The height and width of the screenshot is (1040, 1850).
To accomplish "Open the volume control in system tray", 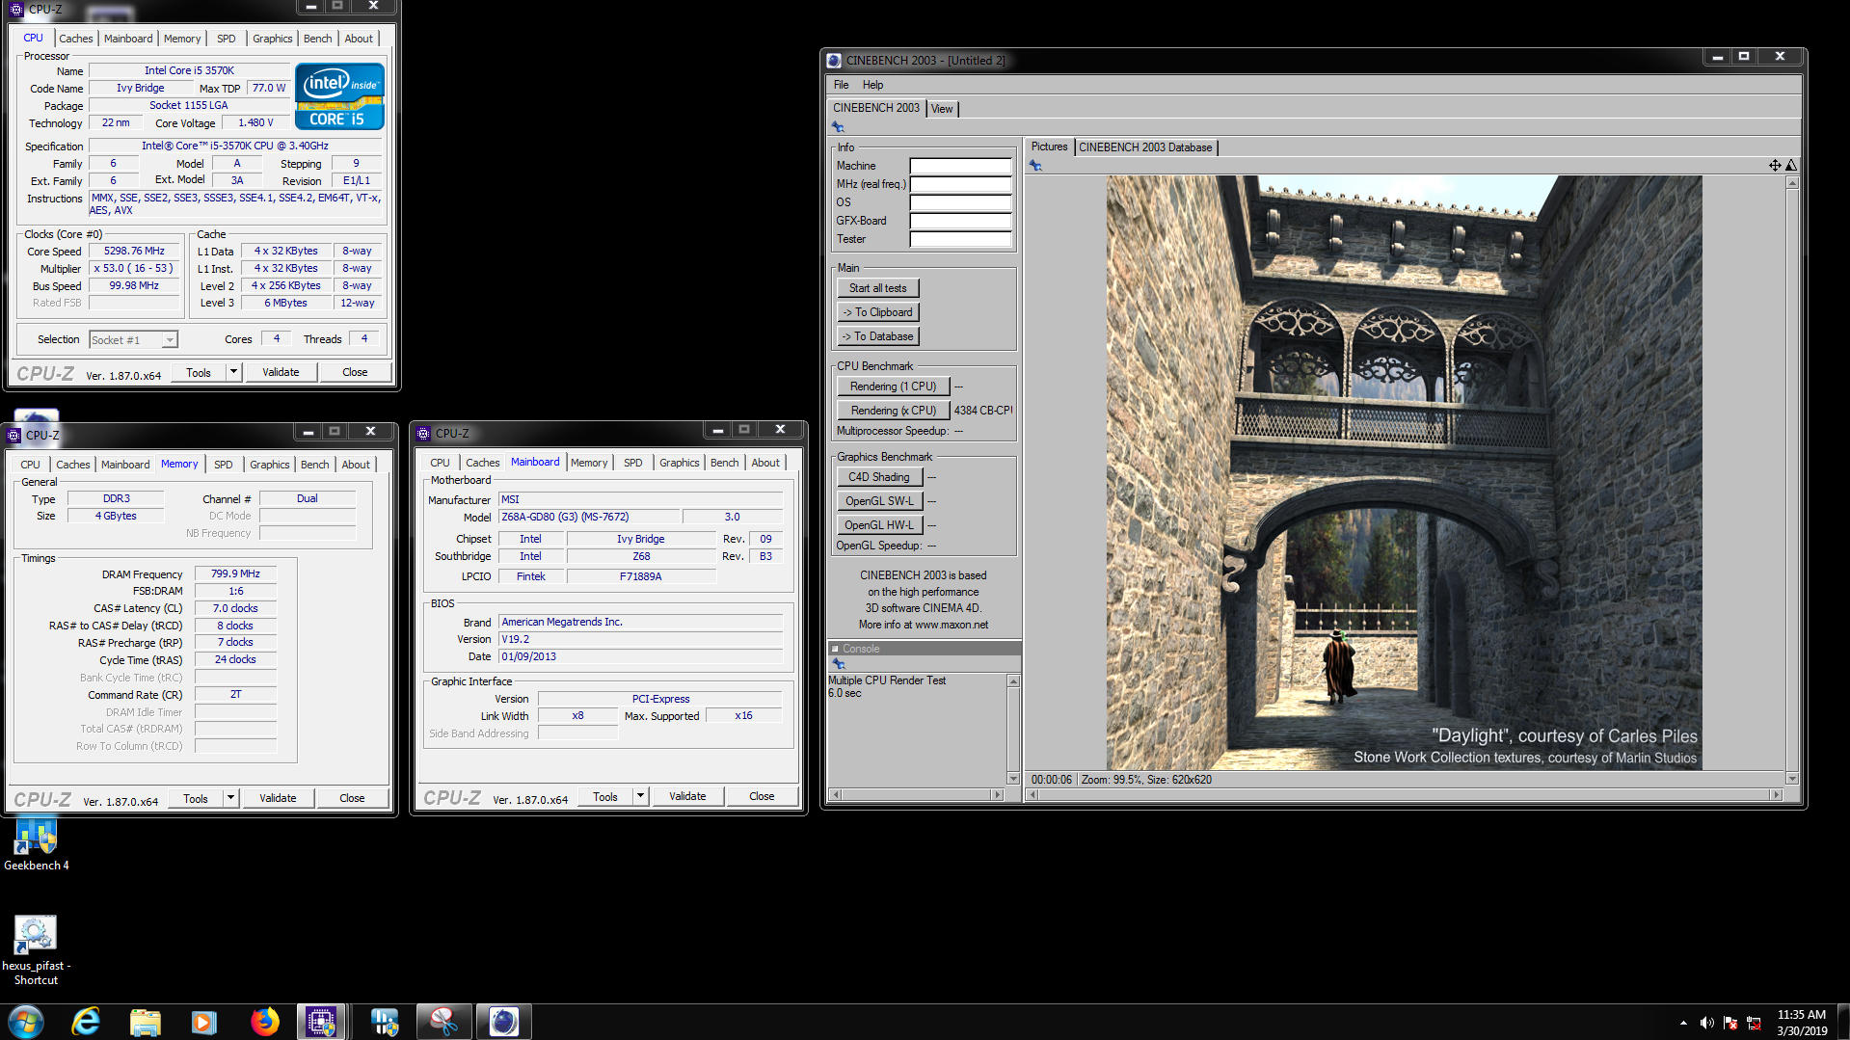I will pyautogui.click(x=1706, y=1023).
